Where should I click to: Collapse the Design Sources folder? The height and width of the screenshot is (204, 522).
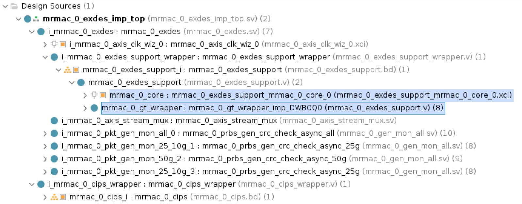(5, 6)
